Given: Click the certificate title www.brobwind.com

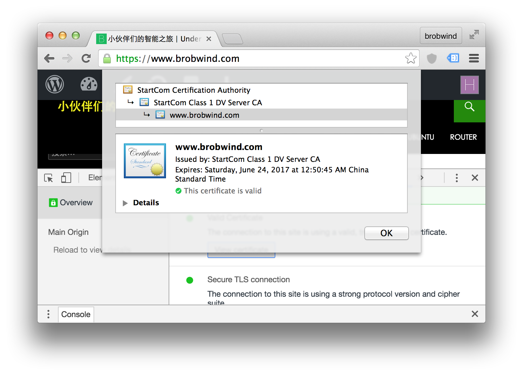Looking at the screenshot, I should [x=219, y=147].
